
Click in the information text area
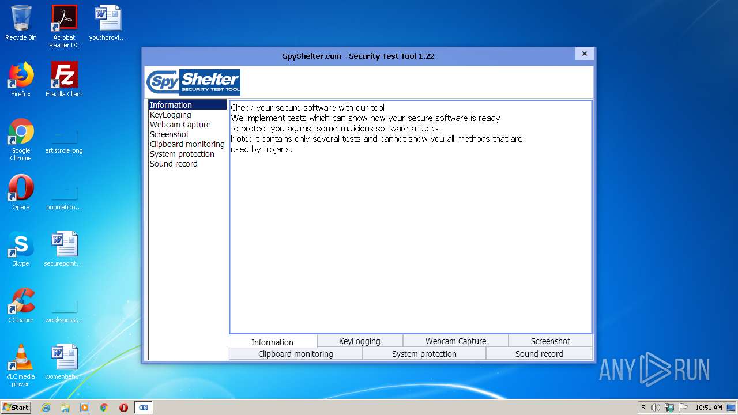pos(411,217)
